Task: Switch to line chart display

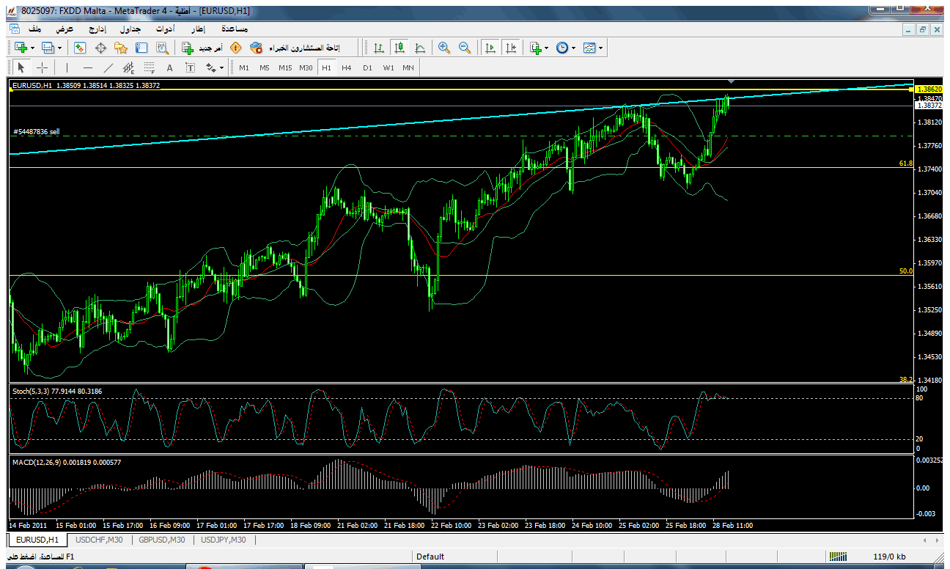Action: point(420,48)
